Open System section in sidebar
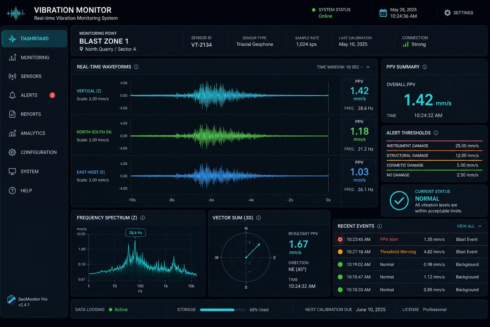Image resolution: width=490 pixels, height=327 pixels. (x=34, y=171)
